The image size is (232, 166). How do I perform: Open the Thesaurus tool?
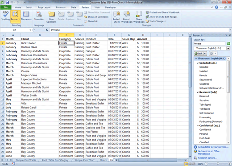tap(26, 16)
